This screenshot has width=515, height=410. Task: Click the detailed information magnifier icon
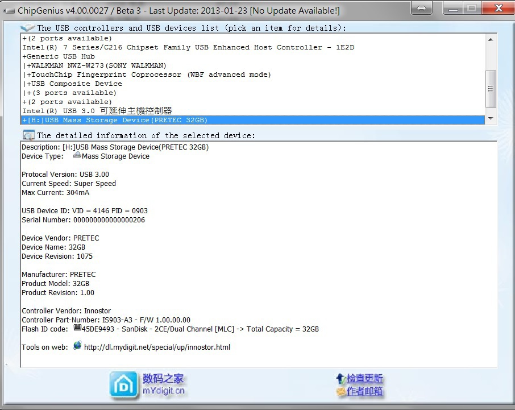coord(28,135)
